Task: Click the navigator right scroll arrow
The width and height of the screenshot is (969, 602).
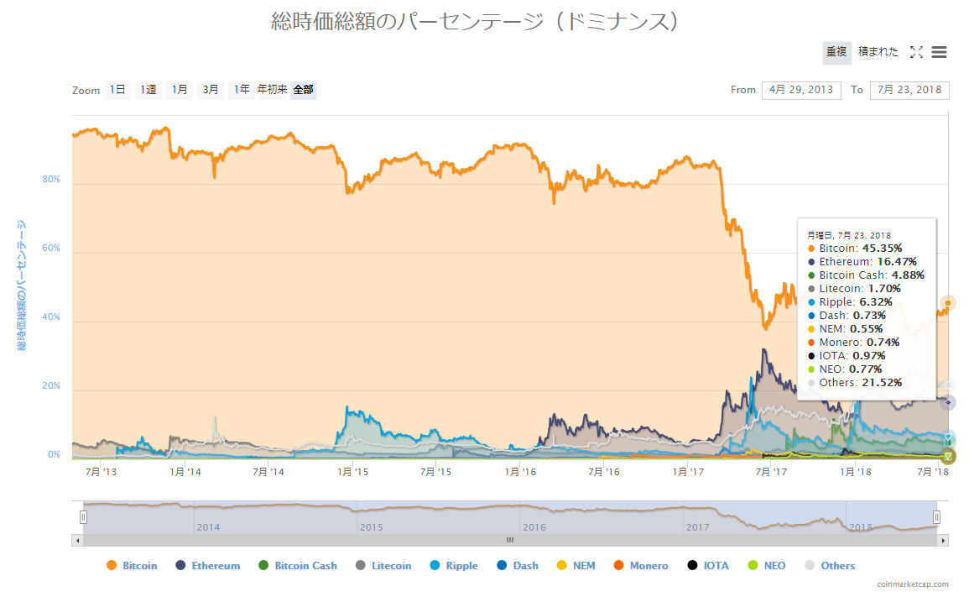Action: pyautogui.click(x=943, y=541)
